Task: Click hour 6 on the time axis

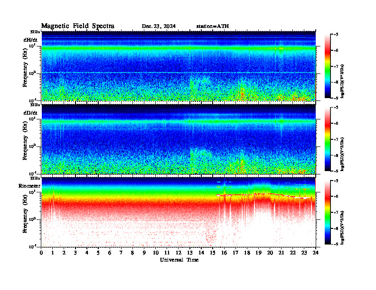Action: (x=110, y=253)
